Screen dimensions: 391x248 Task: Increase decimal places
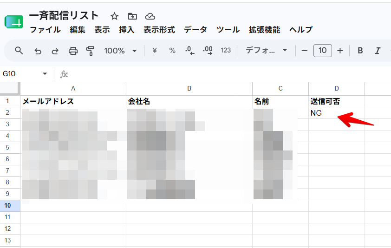click(208, 51)
